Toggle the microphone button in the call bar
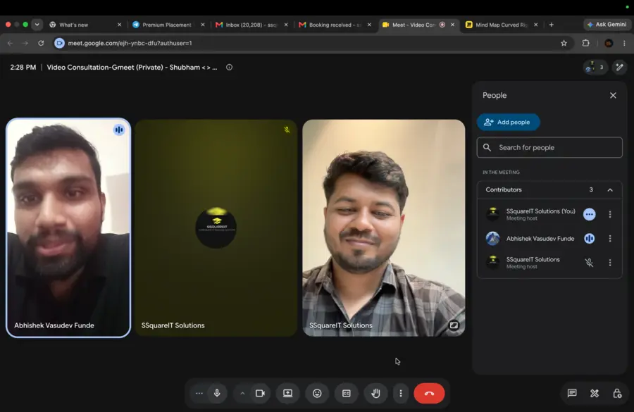This screenshot has width=634, height=412. tap(217, 393)
